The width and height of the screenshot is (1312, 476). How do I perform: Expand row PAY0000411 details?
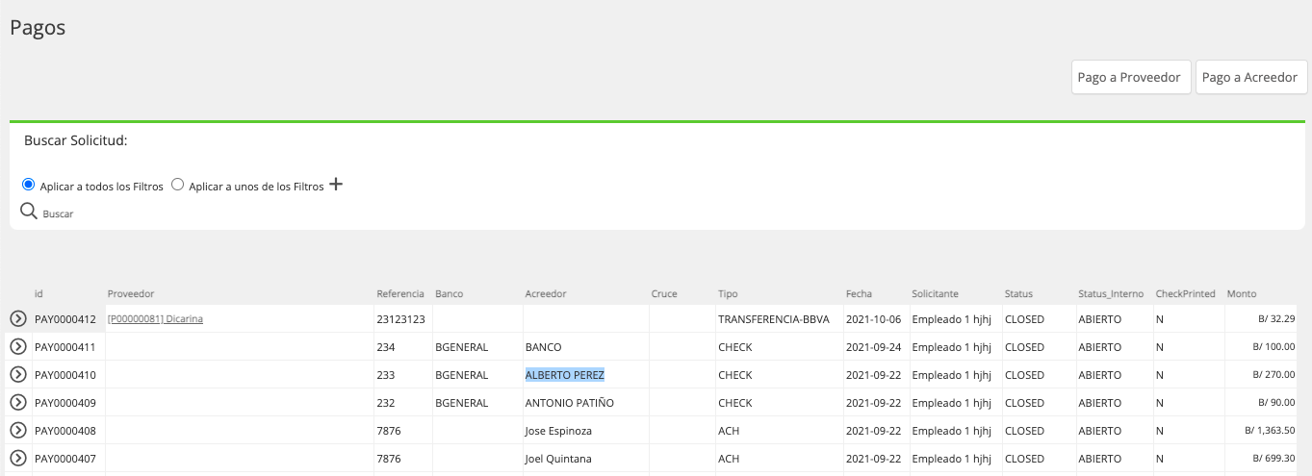[17, 346]
